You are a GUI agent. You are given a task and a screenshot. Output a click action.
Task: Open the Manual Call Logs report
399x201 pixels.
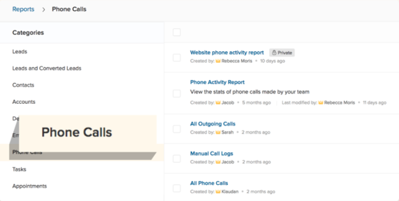212,154
